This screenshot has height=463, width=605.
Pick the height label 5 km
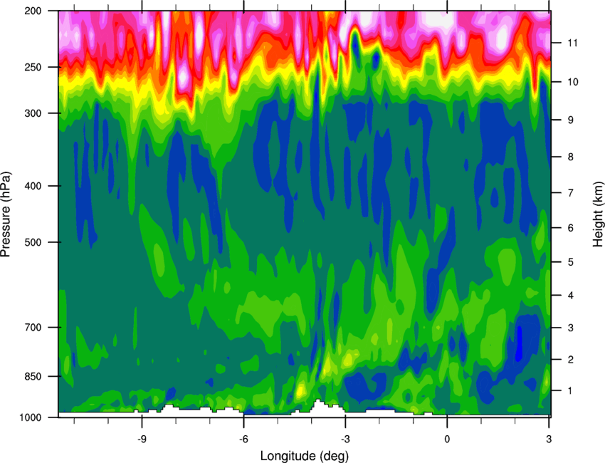[570, 262]
